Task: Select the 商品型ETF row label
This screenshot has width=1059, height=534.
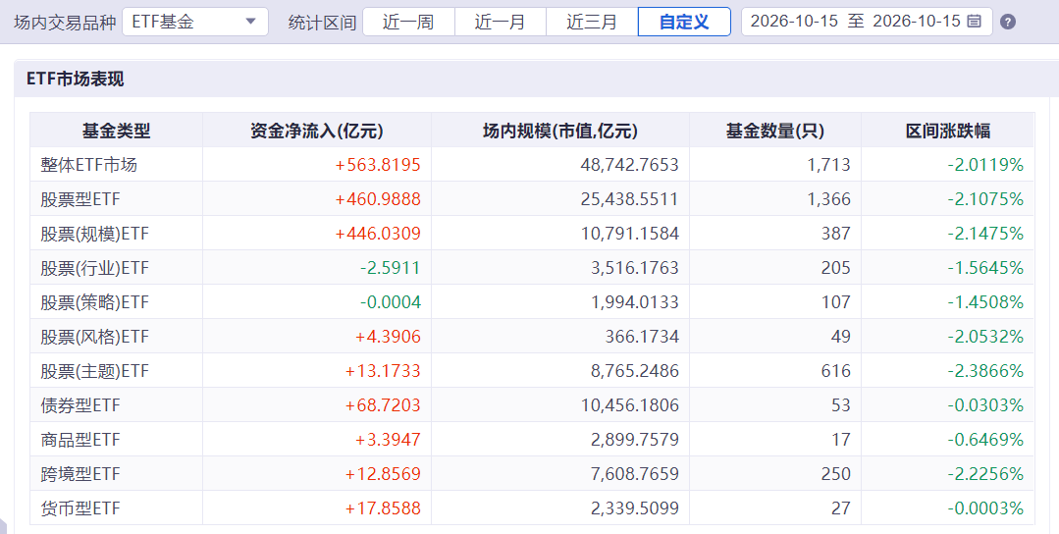Action: tap(80, 440)
